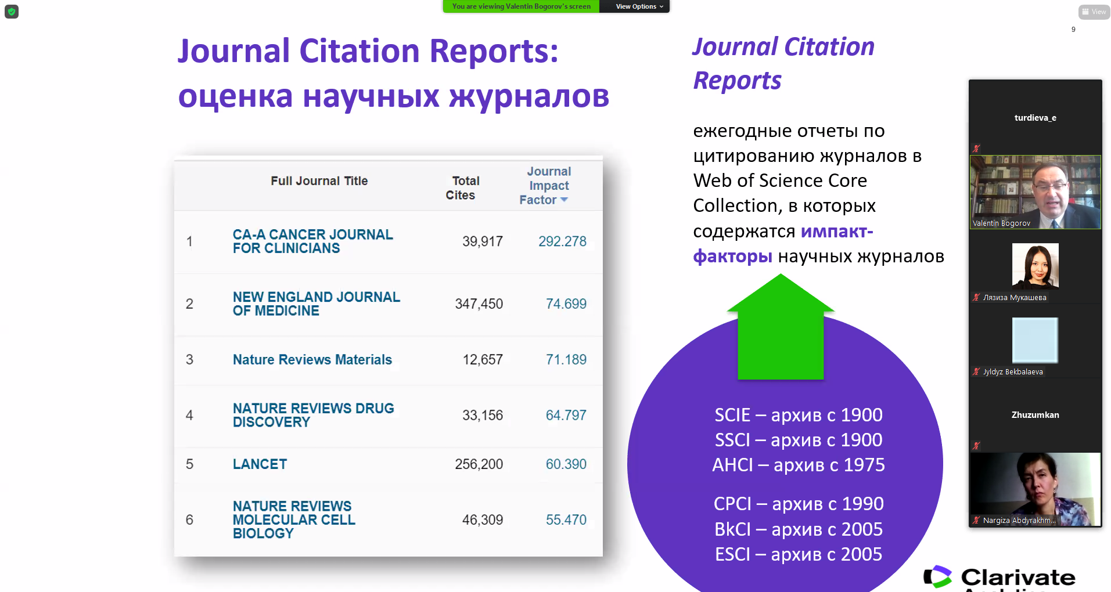Open the LANCET journal link

(260, 464)
